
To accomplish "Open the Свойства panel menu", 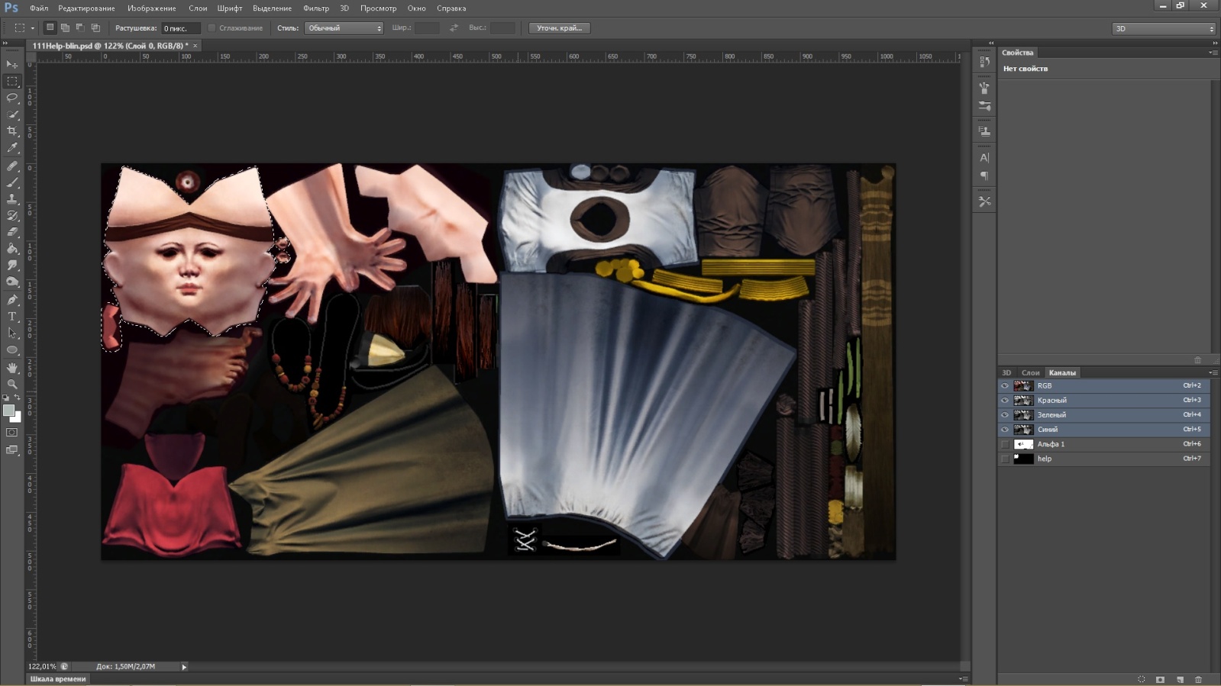I will coord(1213,53).
